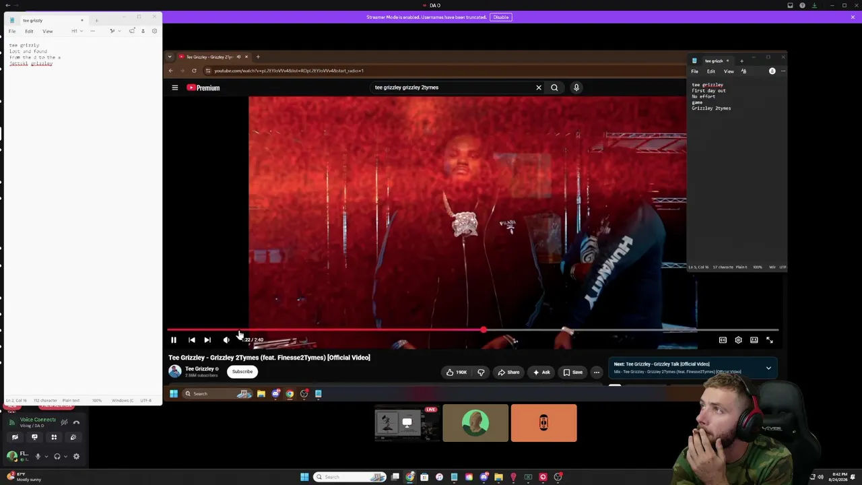Like the video with 190K likes
The width and height of the screenshot is (862, 485).
pos(456,372)
